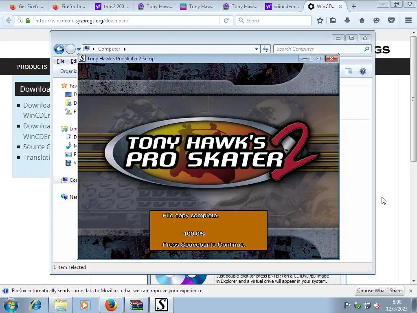Viewport: 417px width, 313px height.
Task: Click the Firefox URL address field
Action: [127, 20]
